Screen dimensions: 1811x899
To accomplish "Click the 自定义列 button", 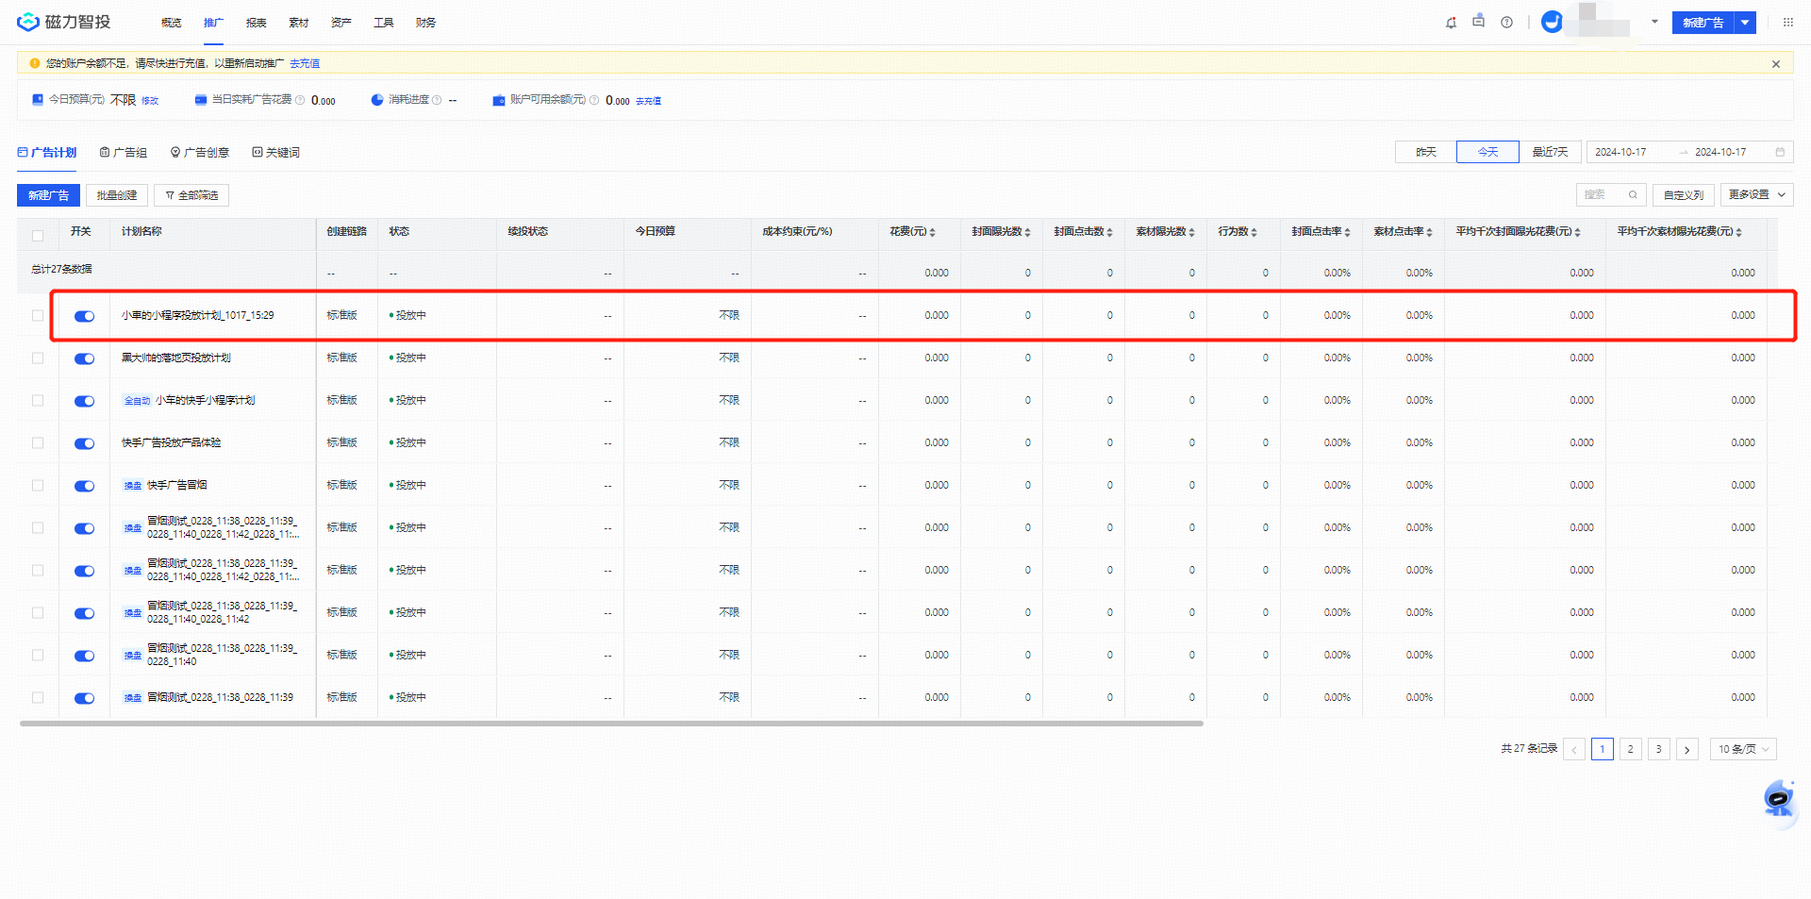I will click(x=1684, y=195).
